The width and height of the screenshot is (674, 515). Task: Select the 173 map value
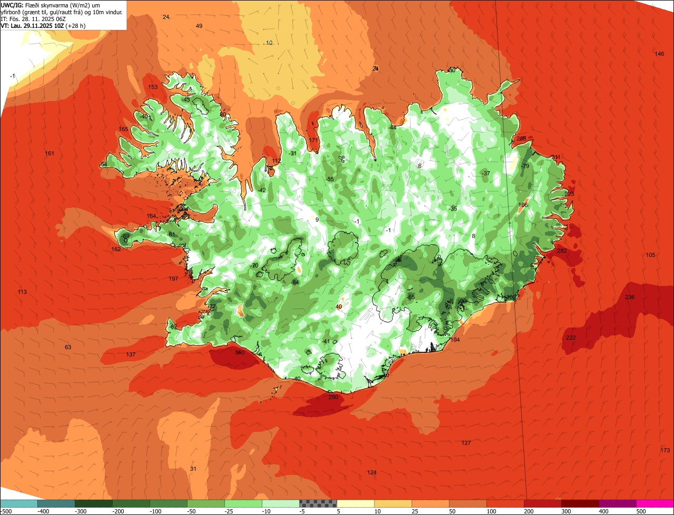(x=665, y=450)
